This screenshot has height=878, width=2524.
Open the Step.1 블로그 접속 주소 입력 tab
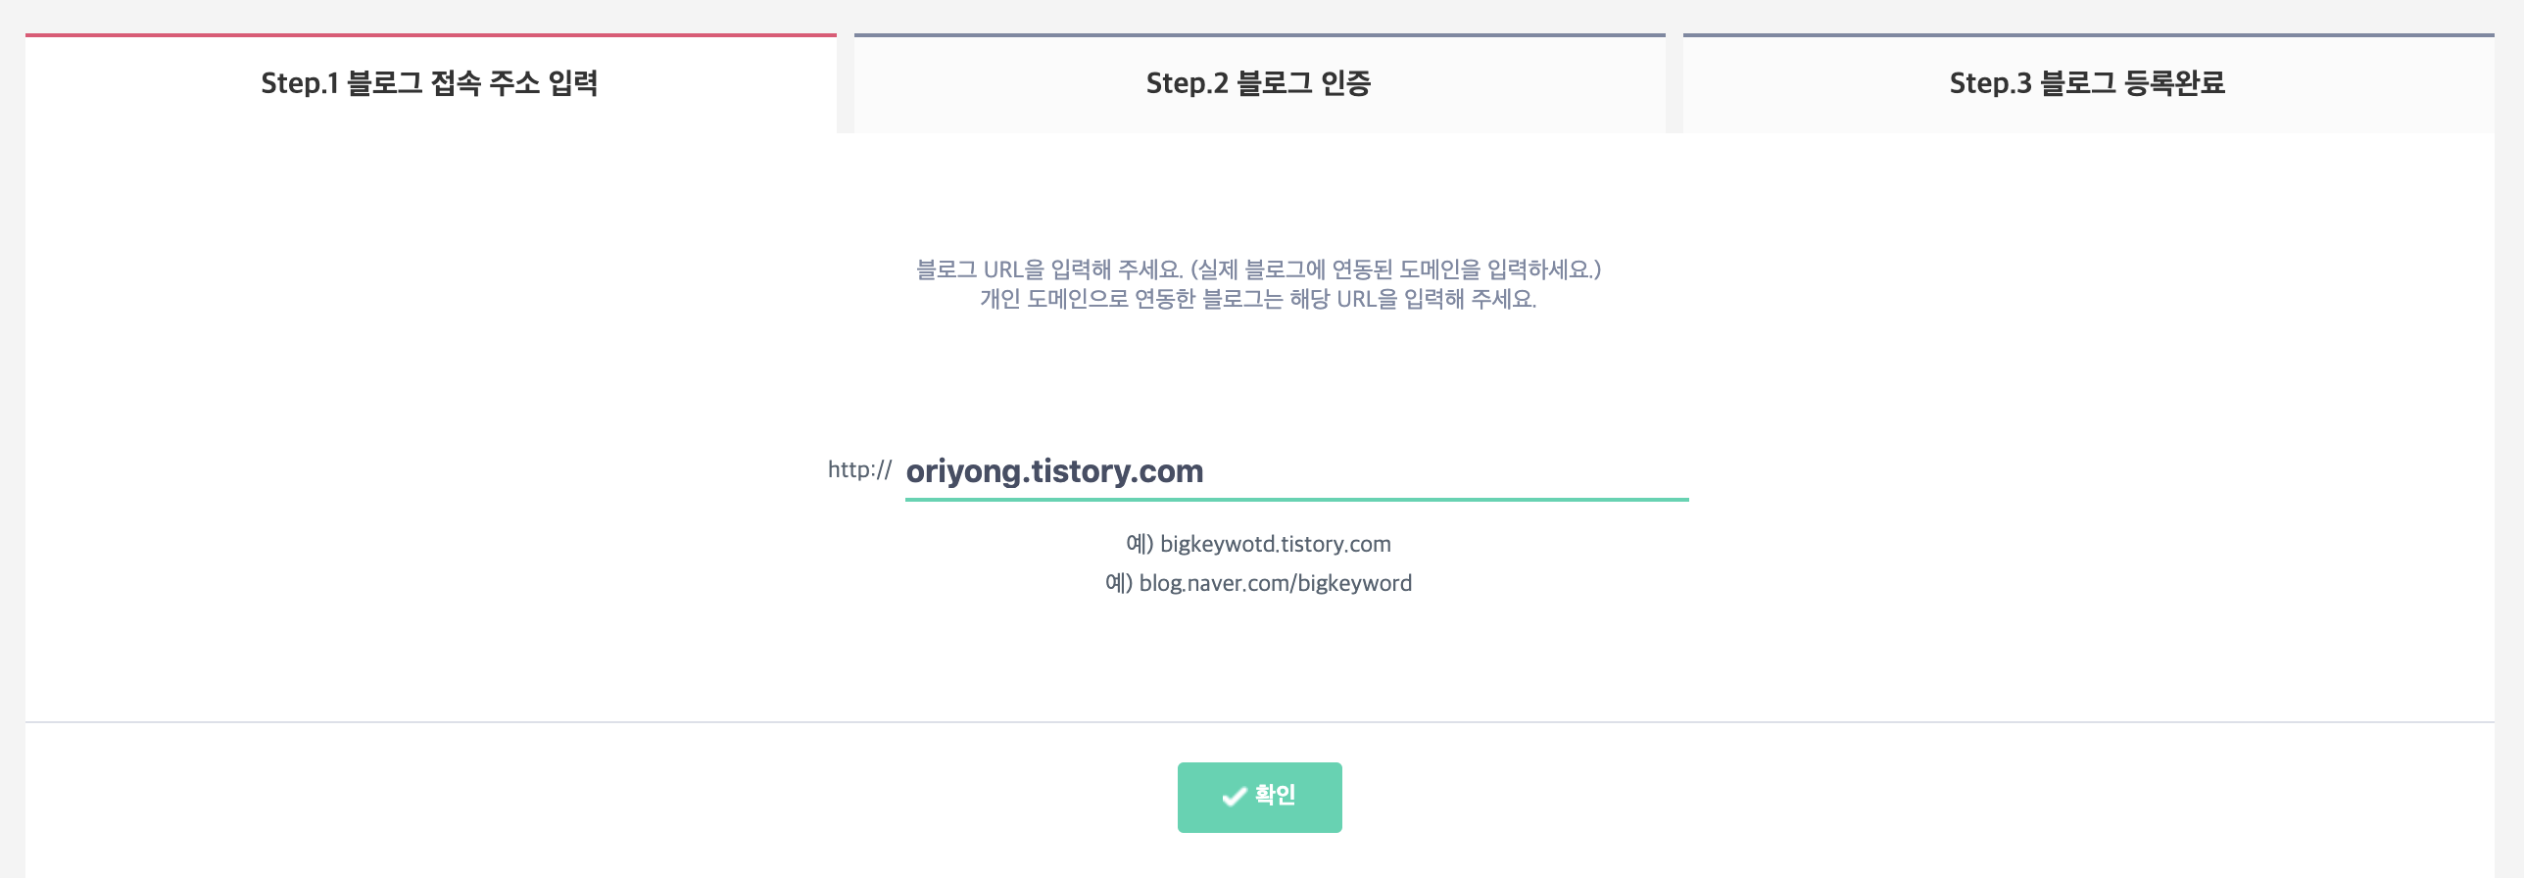pyautogui.click(x=431, y=83)
